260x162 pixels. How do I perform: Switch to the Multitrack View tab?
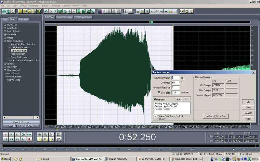point(65,17)
